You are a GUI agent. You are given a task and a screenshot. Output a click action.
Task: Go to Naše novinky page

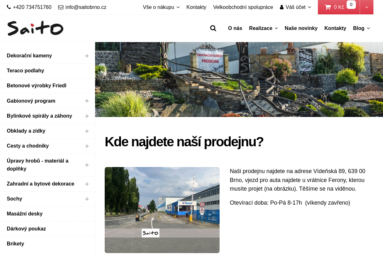click(301, 28)
